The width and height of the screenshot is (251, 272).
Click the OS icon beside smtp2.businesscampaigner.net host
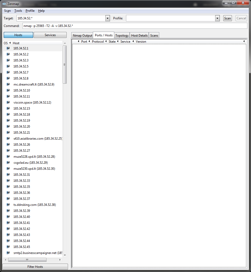pos(8,253)
